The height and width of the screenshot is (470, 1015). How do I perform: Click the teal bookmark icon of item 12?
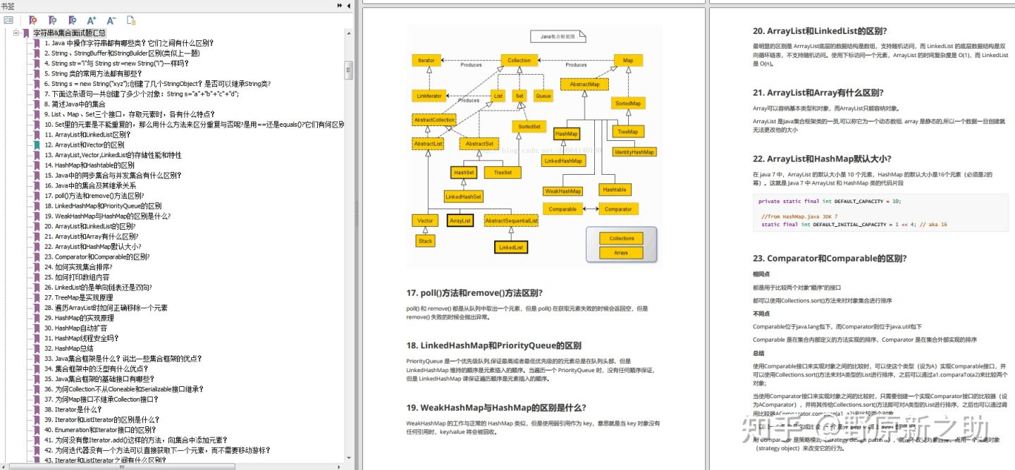pos(37,144)
